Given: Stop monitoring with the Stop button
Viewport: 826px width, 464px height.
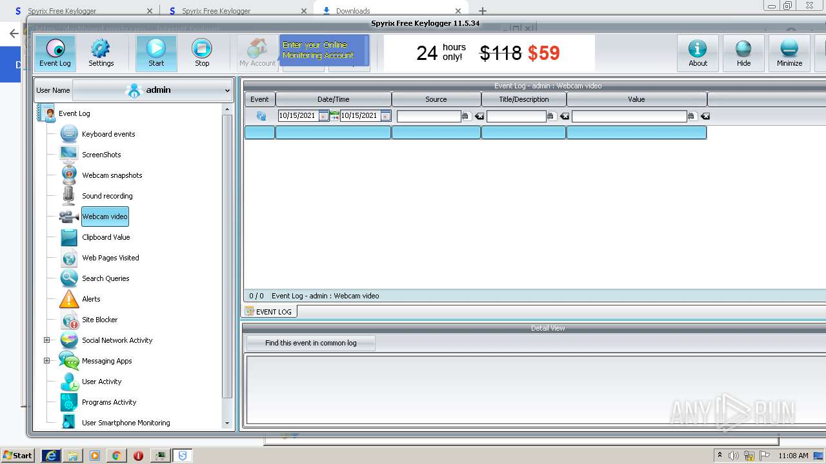Looking at the screenshot, I should click(x=202, y=53).
